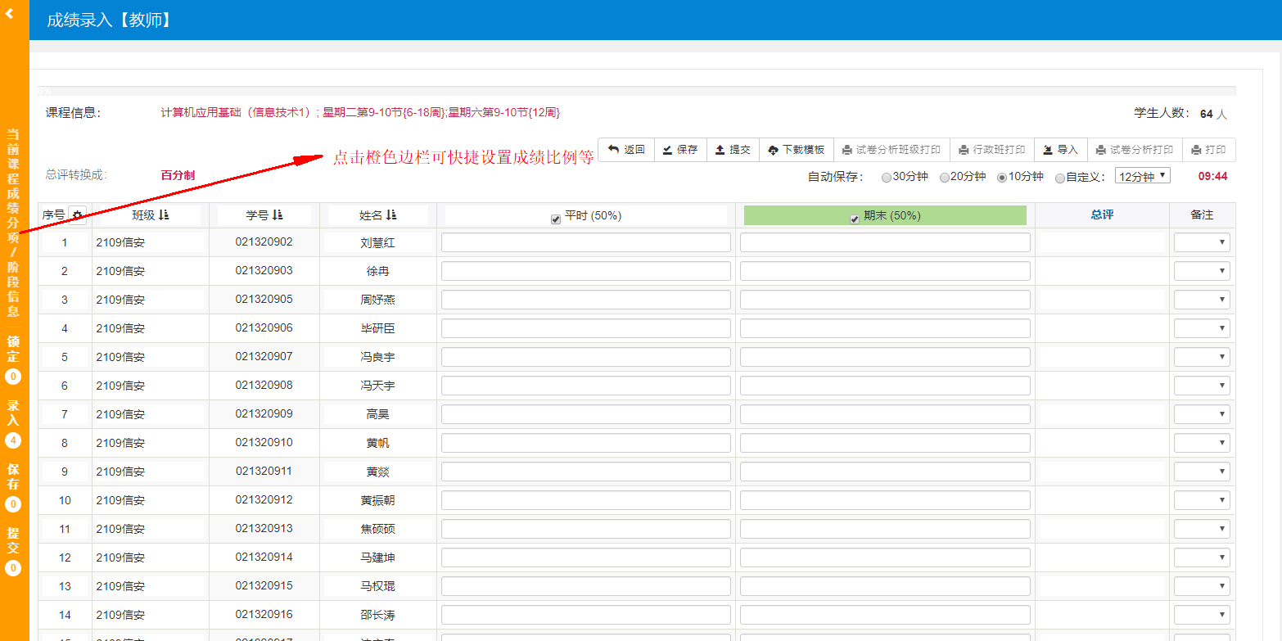Click student ID 021320916

coord(264,614)
